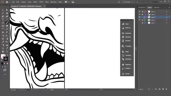The width and height of the screenshot is (171, 96).
Task: Expand Layer 1 contents
Action: click(x=146, y=23)
